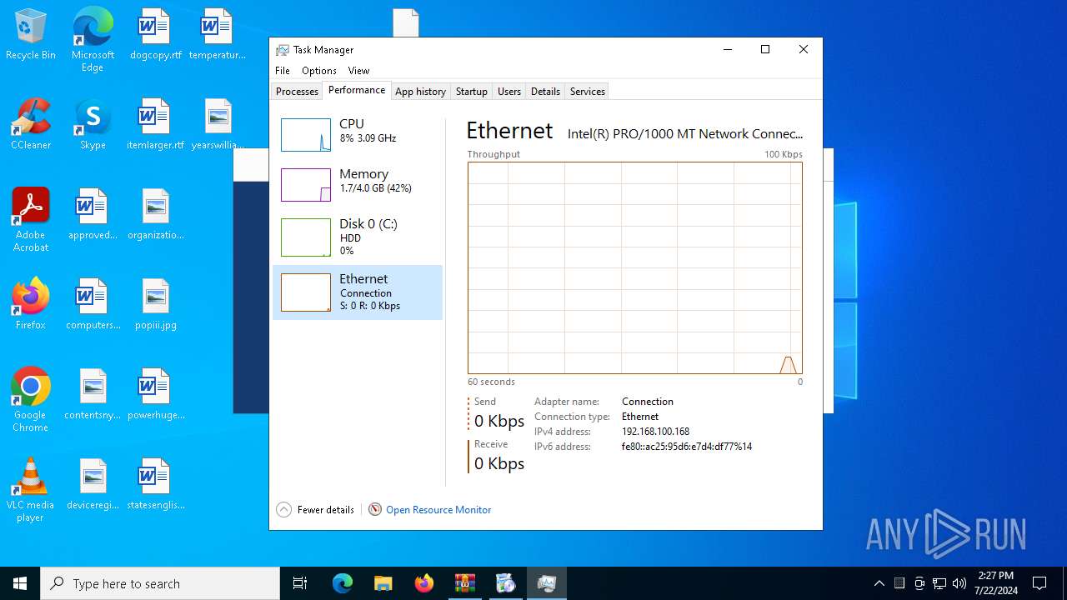This screenshot has height=600, width=1067.
Task: Click the Open Resource Monitor link
Action: 438,510
